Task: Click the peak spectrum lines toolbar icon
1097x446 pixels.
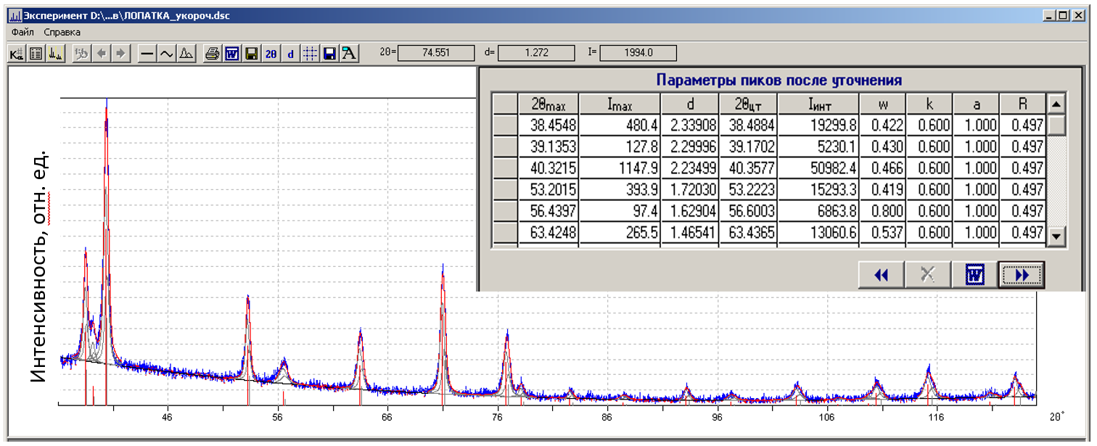Action: coord(54,53)
